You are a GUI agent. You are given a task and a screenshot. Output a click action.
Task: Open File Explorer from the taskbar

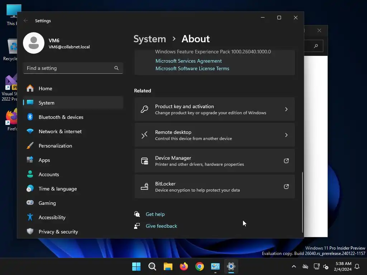pos(168,266)
